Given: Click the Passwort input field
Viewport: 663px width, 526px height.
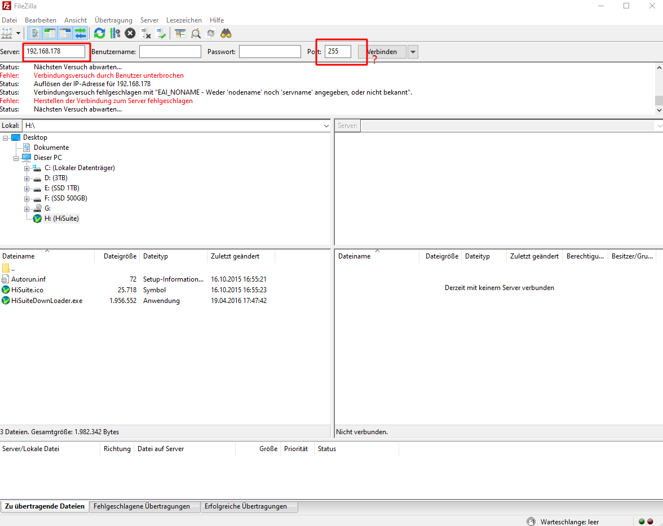Looking at the screenshot, I should click(269, 52).
